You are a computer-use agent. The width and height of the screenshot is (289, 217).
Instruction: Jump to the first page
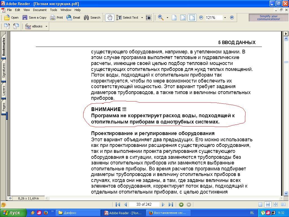pos(118,205)
